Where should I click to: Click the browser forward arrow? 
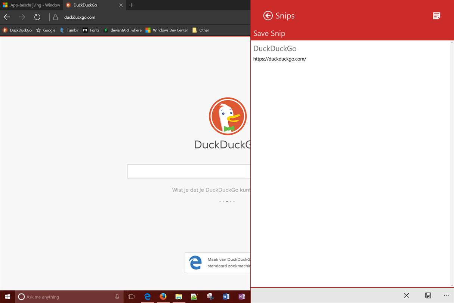tap(22, 17)
